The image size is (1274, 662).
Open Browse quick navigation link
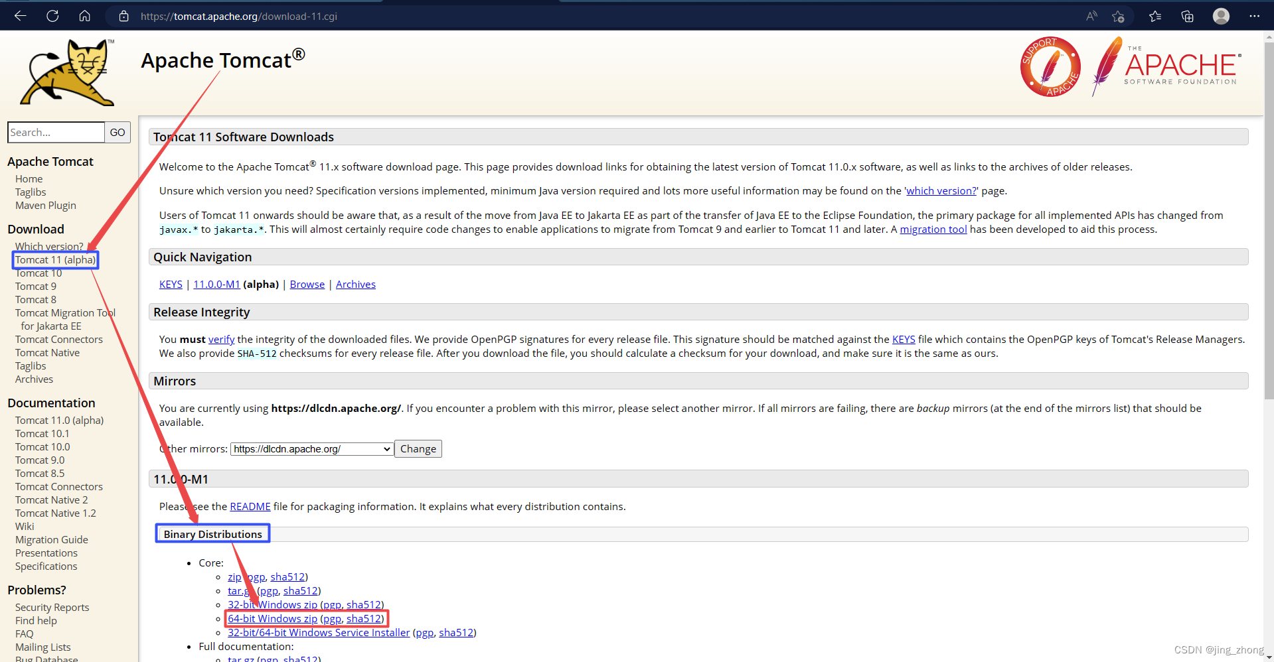click(x=307, y=285)
